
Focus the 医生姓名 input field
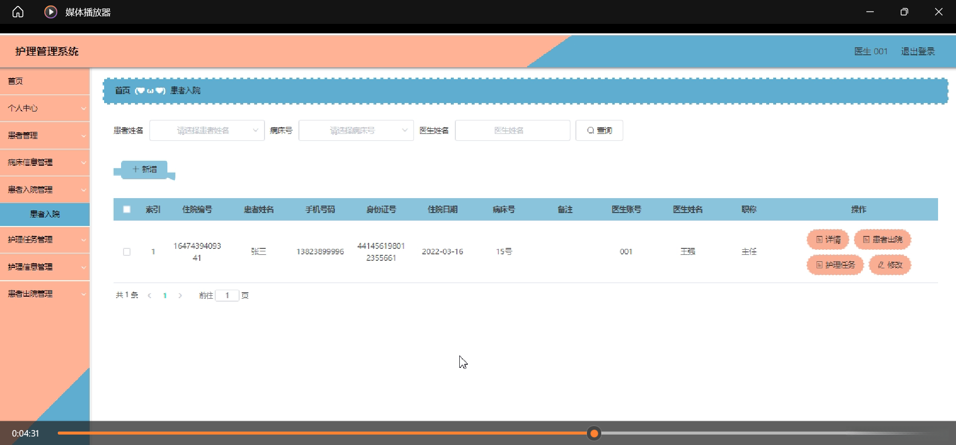[513, 130]
